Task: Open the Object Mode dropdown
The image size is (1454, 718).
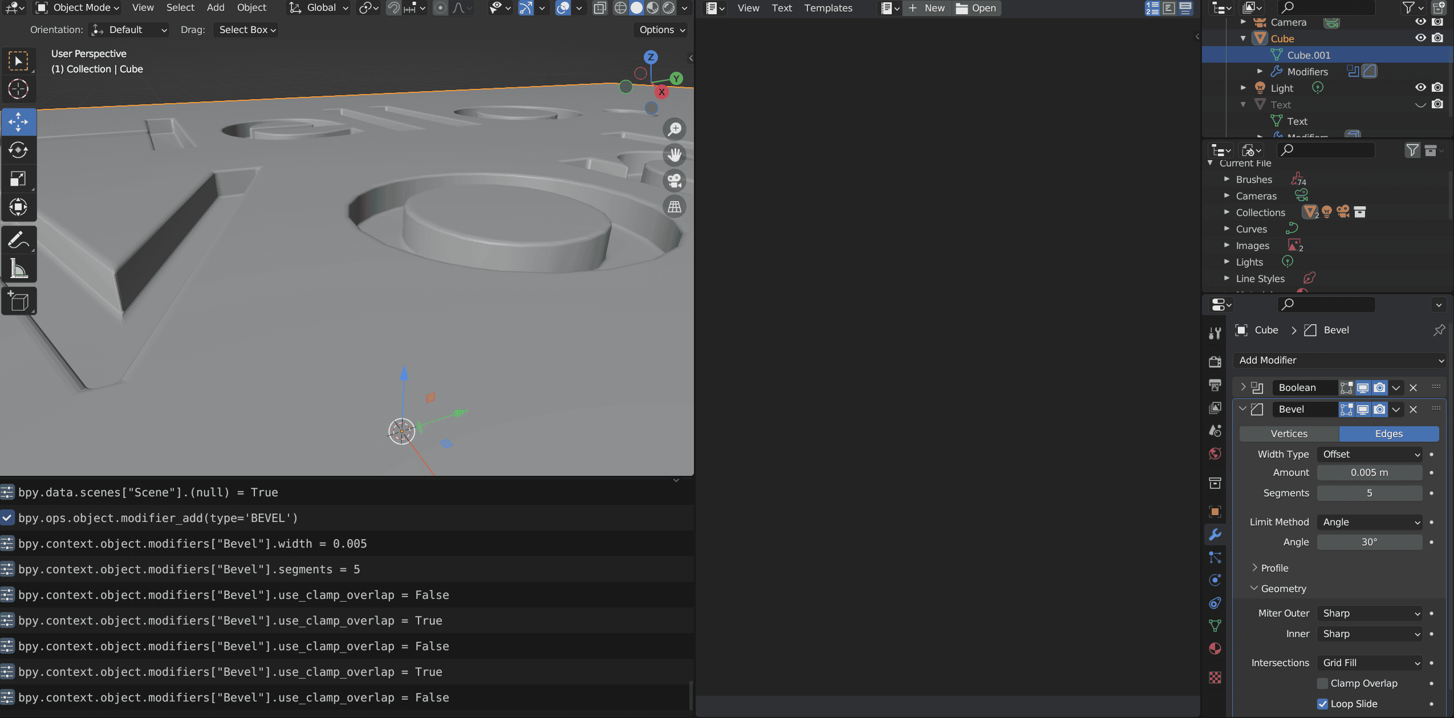Action: click(77, 8)
